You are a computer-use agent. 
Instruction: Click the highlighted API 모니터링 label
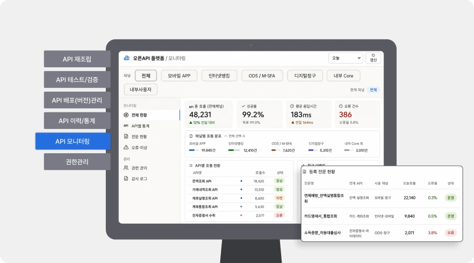tap(73, 141)
